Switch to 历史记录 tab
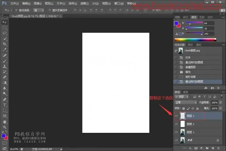The height and width of the screenshot is (151, 226). click(x=180, y=45)
